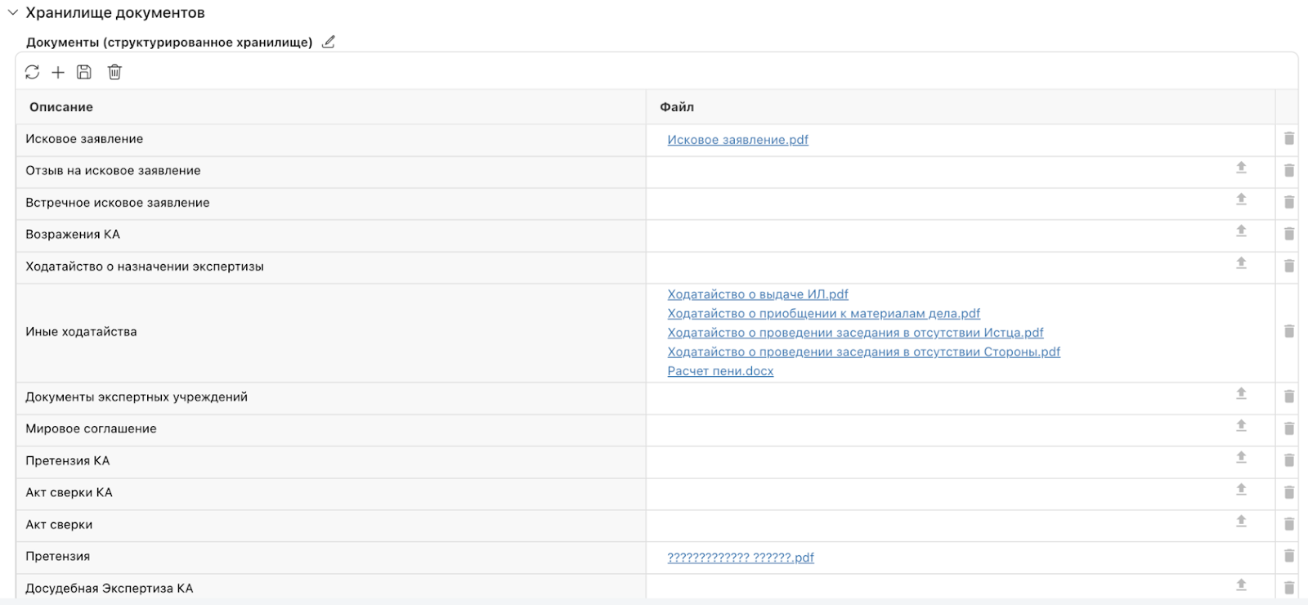Open Ходатайство о приобщении к материалам дела.pdf
This screenshot has height=605, width=1308.
823,313
